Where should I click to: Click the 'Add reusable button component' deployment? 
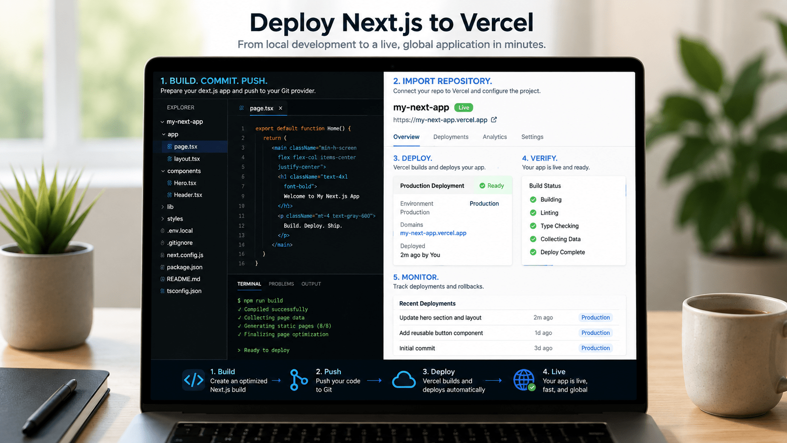tap(441, 333)
